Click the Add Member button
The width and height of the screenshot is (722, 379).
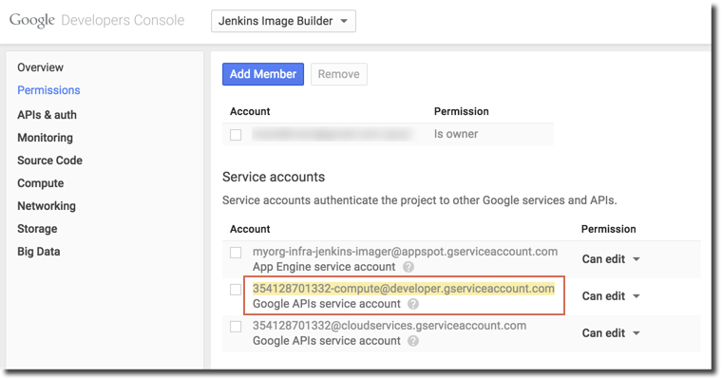(263, 74)
